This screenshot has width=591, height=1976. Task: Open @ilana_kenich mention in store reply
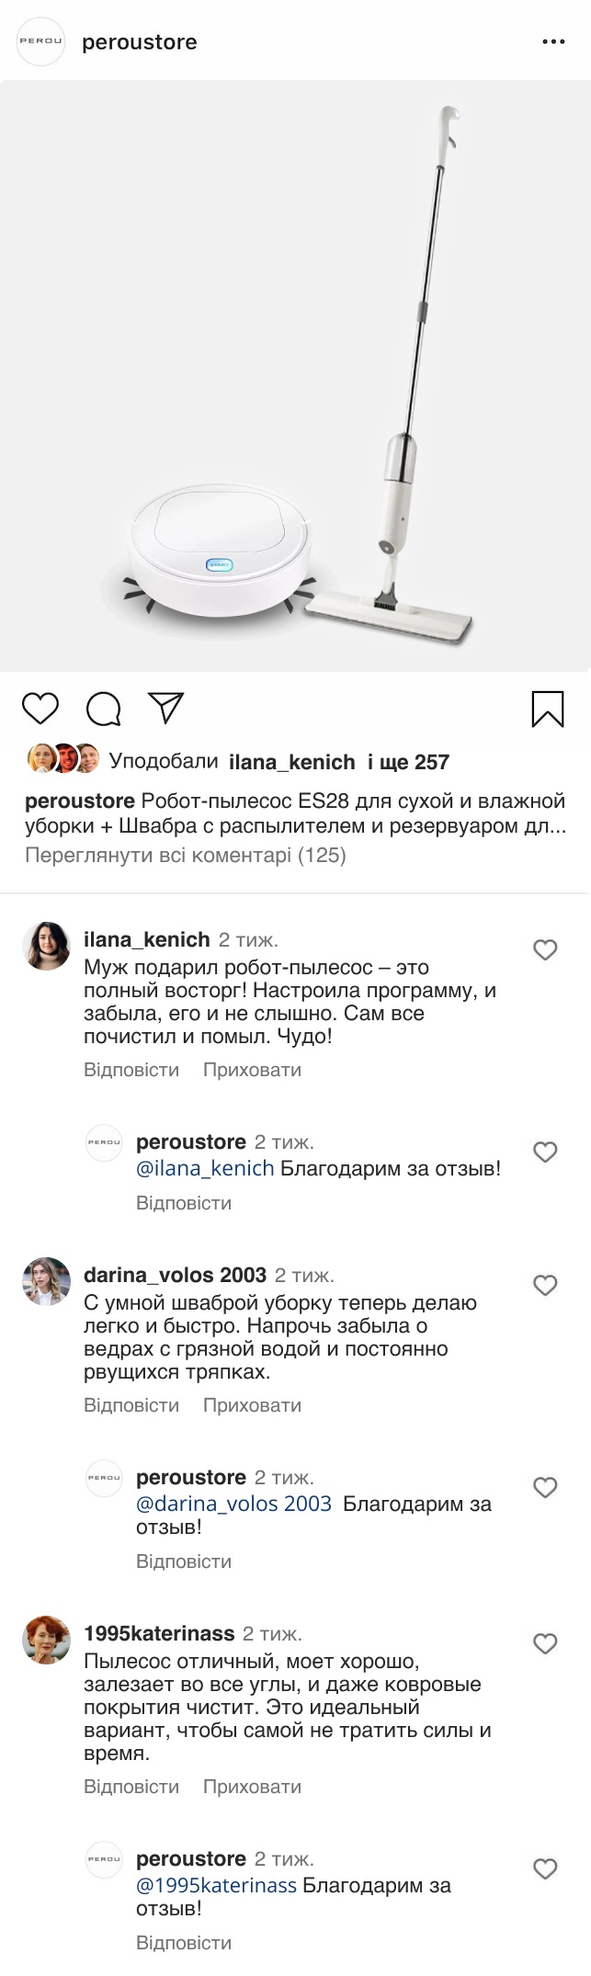pyautogui.click(x=205, y=1168)
